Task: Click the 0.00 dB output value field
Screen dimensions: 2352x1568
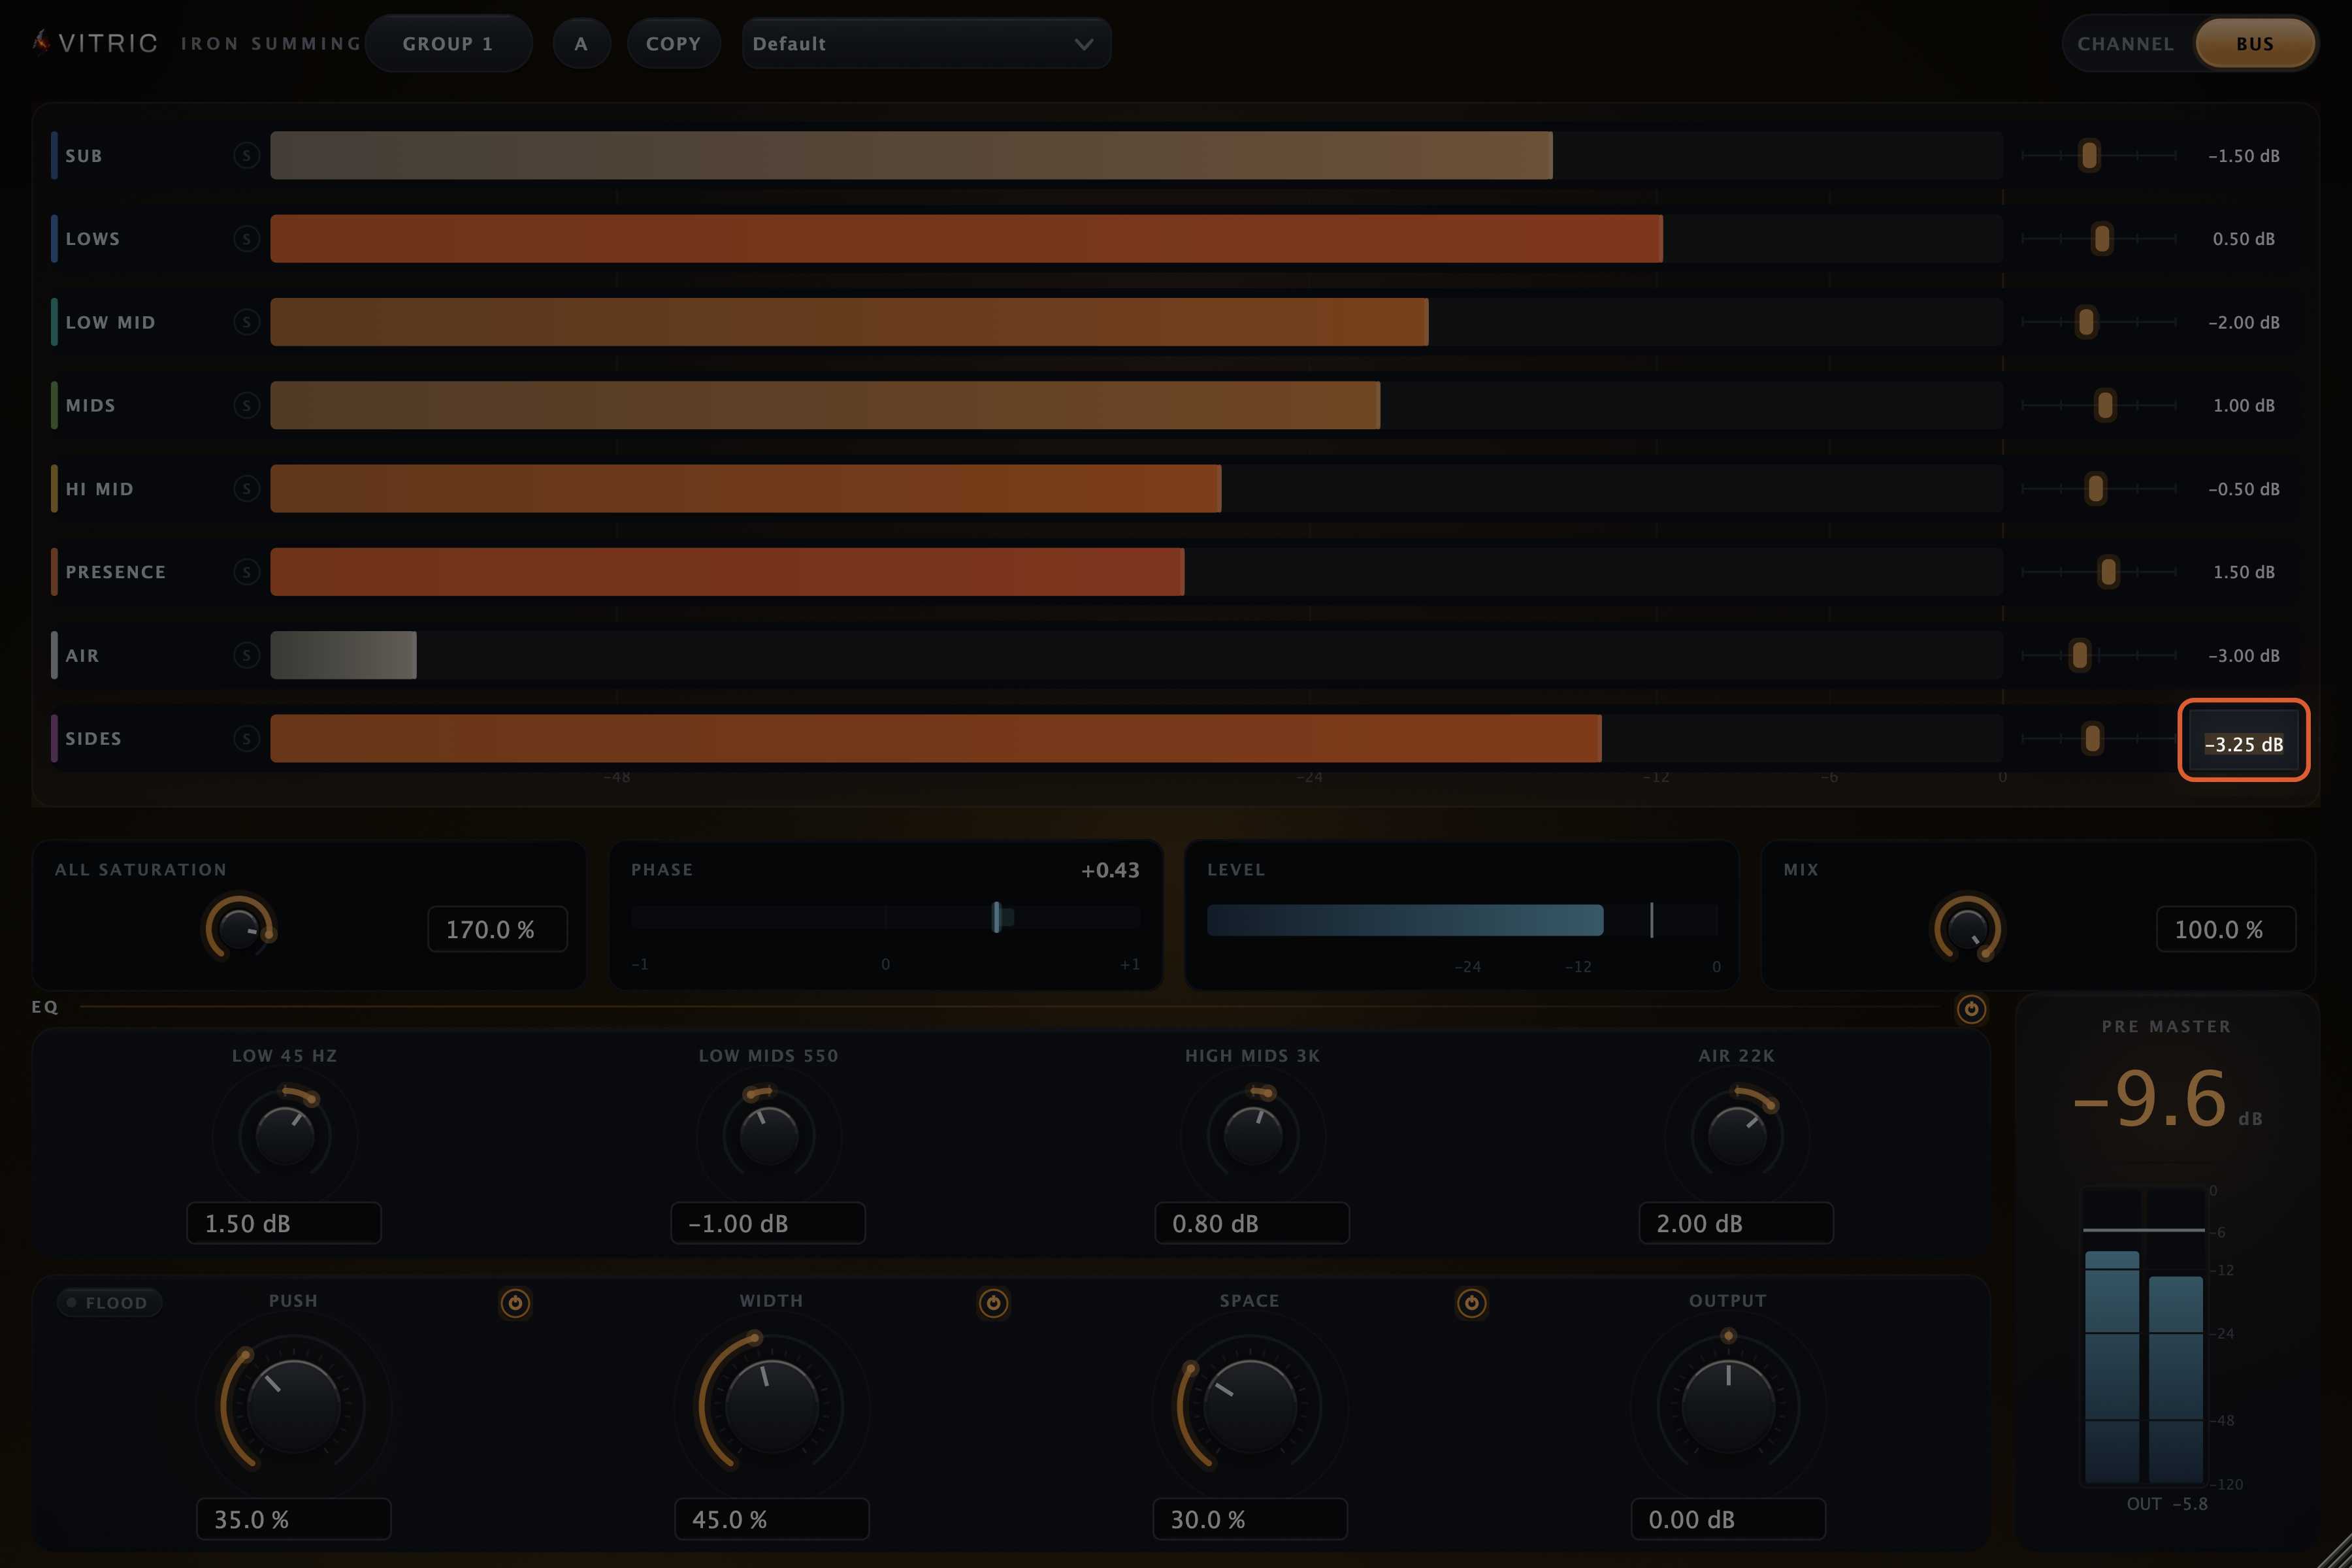Action: pyautogui.click(x=1728, y=1519)
